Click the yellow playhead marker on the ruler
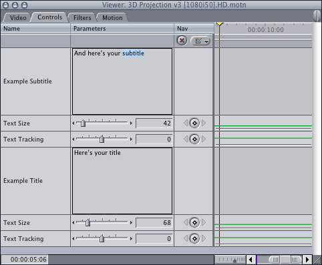Viewport: 322px width, 265px height. click(220, 24)
